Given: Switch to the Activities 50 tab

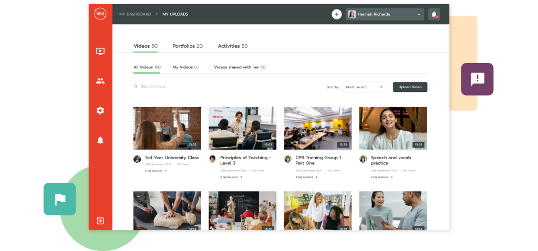Looking at the screenshot, I should click(x=233, y=46).
